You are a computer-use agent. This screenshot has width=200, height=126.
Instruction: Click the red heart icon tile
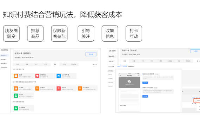pos(37,76)
